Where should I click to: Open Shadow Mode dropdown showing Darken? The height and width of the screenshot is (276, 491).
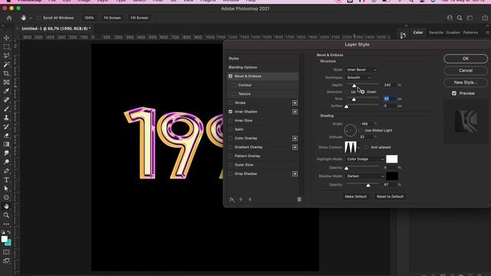click(x=365, y=176)
